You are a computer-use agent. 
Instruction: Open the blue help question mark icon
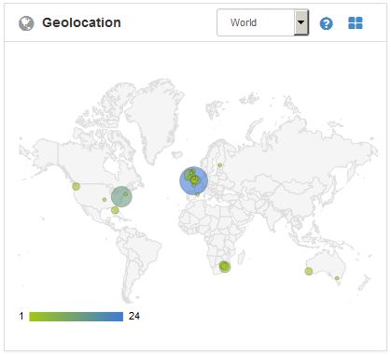point(326,23)
